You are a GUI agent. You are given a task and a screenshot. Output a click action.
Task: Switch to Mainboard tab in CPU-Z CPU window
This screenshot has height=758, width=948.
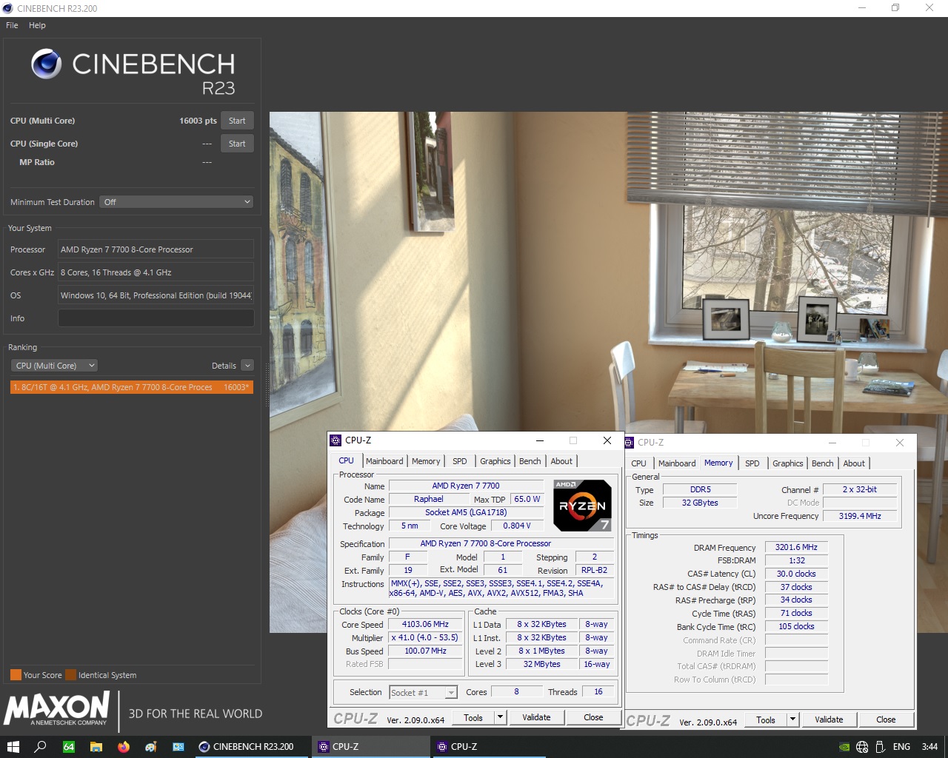(x=384, y=461)
